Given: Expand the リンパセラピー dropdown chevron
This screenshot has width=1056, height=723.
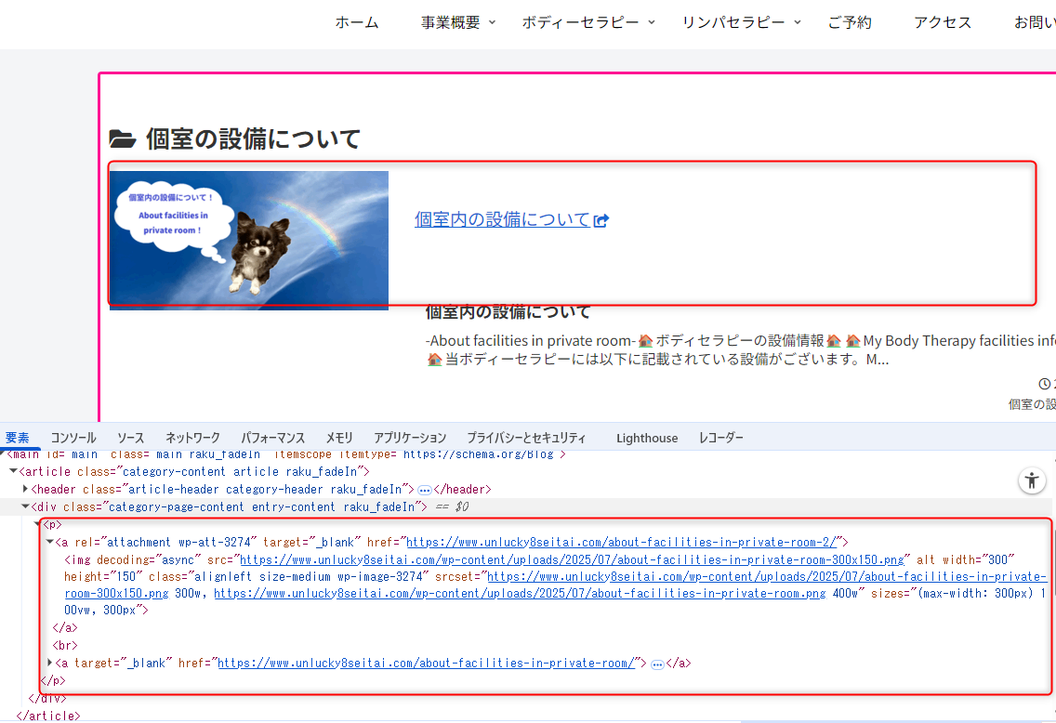Looking at the screenshot, I should [798, 22].
